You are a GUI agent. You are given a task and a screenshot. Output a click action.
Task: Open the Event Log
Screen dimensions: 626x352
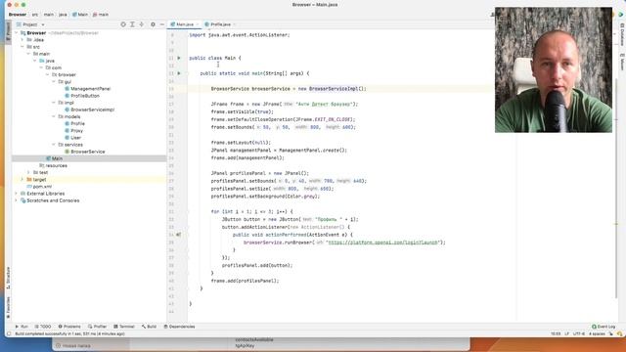[604, 327]
